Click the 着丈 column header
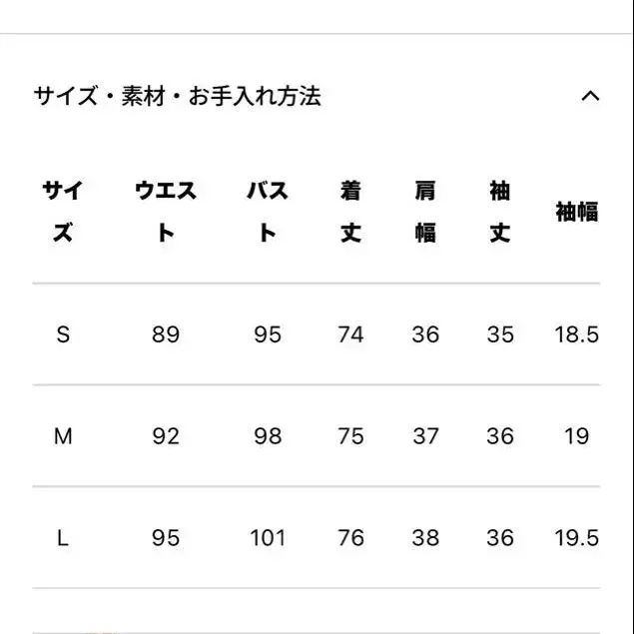634x634 pixels. point(350,212)
